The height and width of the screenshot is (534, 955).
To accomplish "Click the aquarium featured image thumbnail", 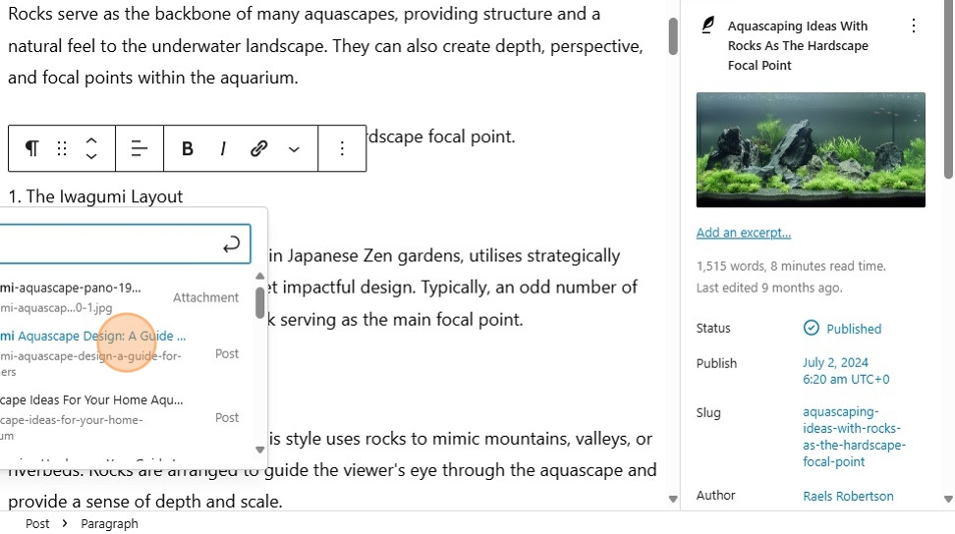I will (x=811, y=149).
